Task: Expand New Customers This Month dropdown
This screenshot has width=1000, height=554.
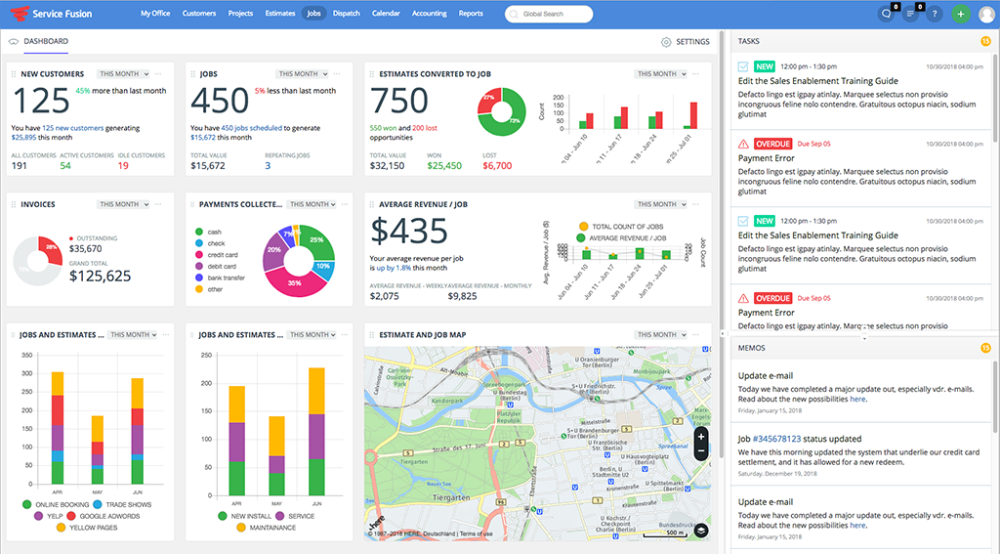Action: tap(123, 73)
